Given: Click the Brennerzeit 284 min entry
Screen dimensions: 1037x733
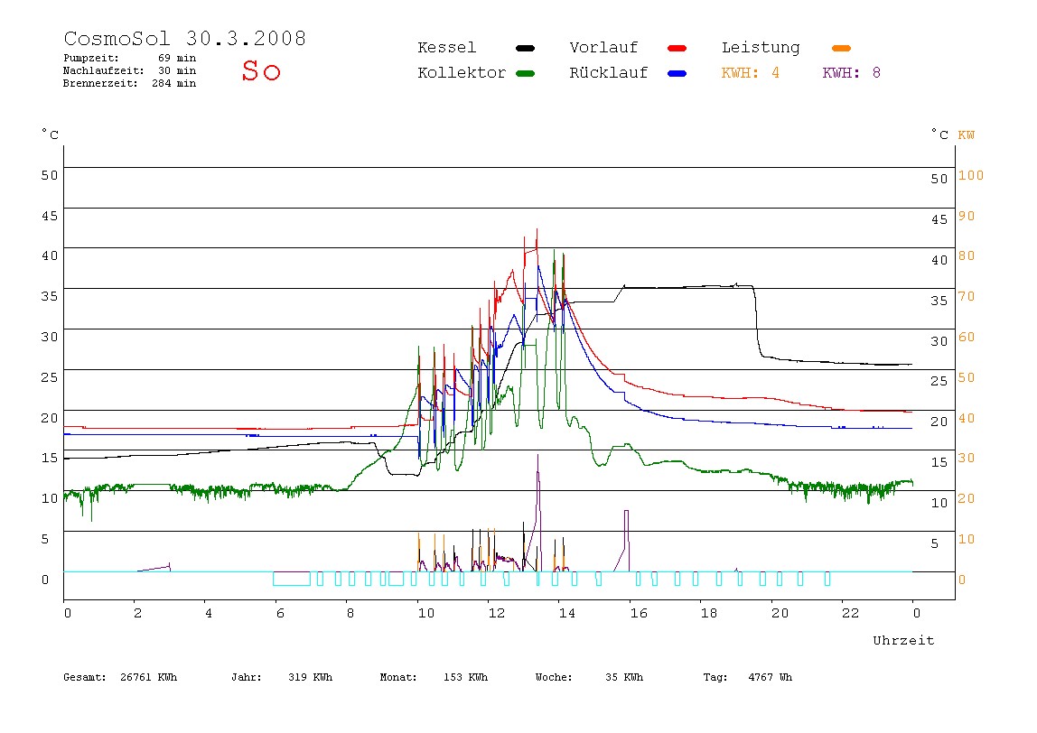Looking at the screenshot, I should [x=130, y=83].
